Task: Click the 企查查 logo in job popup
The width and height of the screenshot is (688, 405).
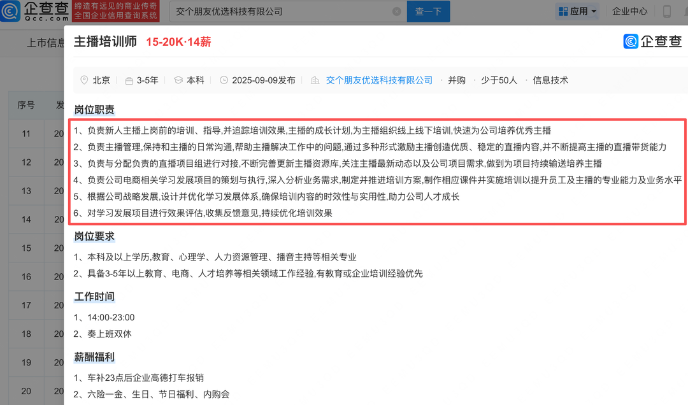Action: click(x=652, y=41)
